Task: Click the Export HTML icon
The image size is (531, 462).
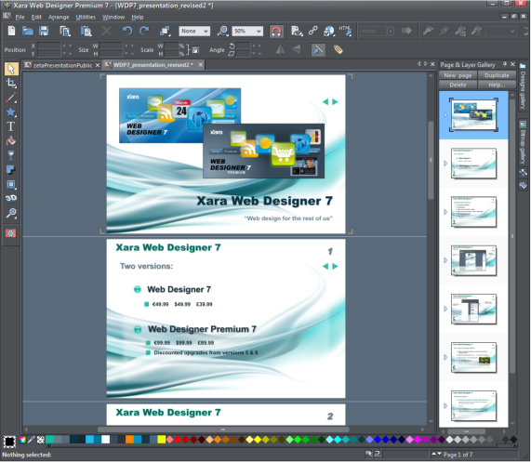Action: tap(345, 31)
